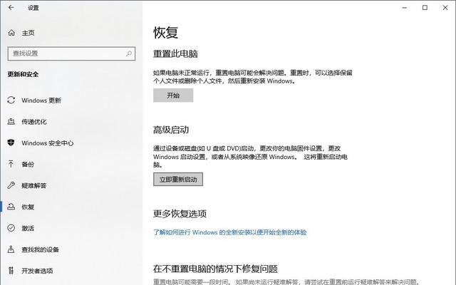Image resolution: width=456 pixels, height=285 pixels.
Task: Open the 查找我的设备 page
Action: (x=41, y=249)
